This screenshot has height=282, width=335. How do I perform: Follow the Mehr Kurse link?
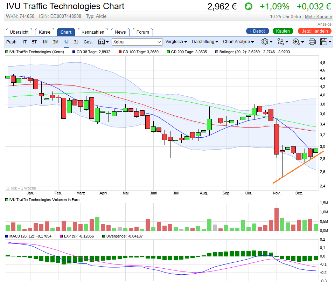pos(318,16)
